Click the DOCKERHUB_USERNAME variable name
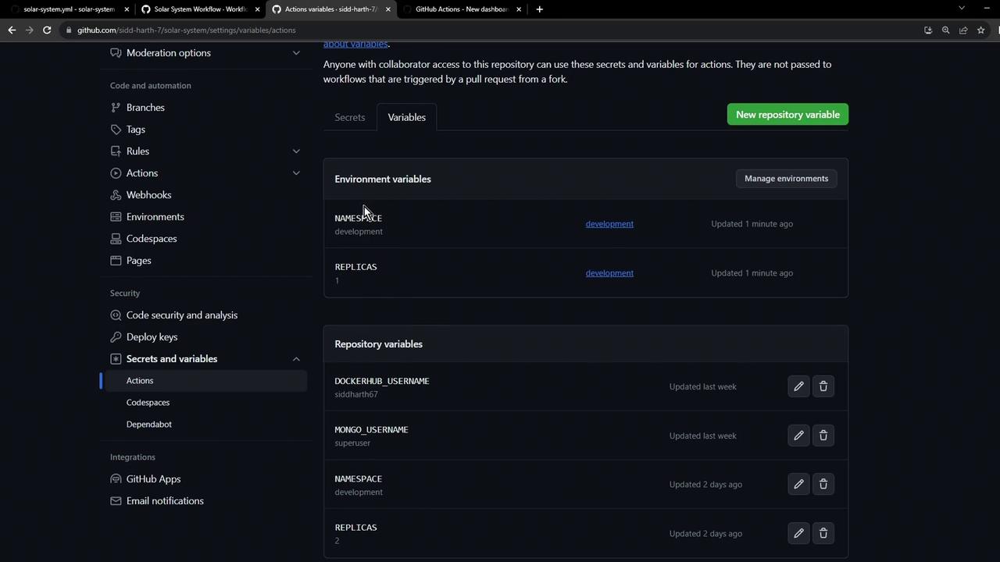 pyautogui.click(x=382, y=381)
